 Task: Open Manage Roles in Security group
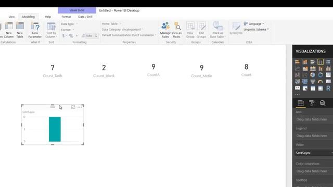pos(165,30)
